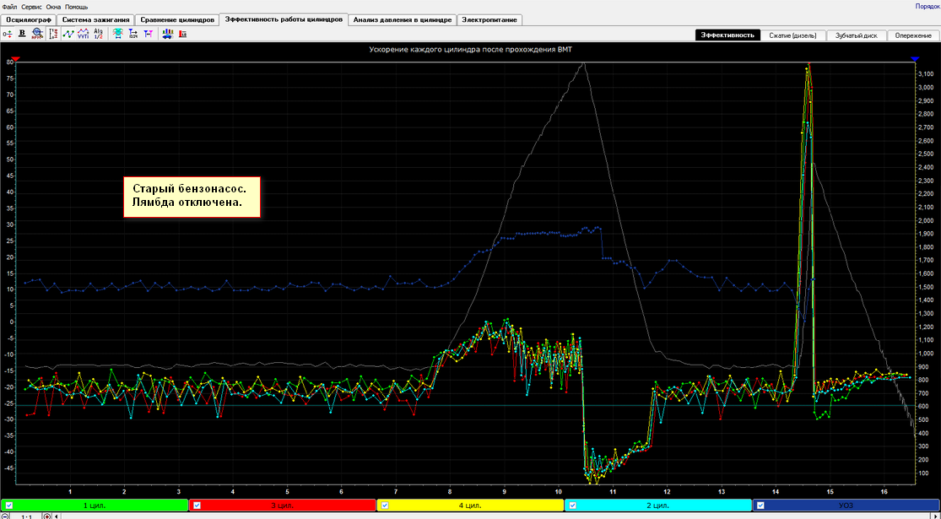This screenshot has width=941, height=519.
Task: Click the zoom-out minus icon at the bottom left
Action: (x=5, y=516)
